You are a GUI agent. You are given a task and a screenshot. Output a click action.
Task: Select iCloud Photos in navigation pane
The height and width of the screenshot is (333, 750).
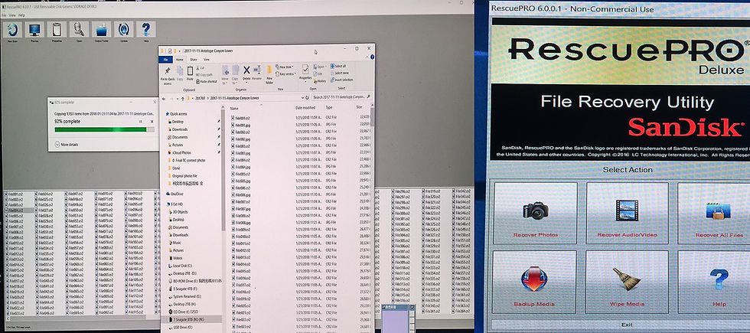pyautogui.click(x=179, y=152)
